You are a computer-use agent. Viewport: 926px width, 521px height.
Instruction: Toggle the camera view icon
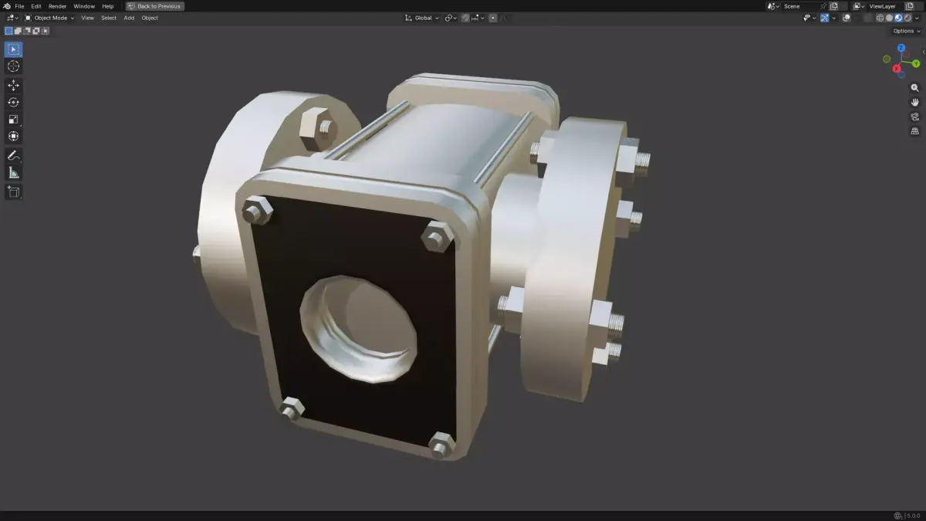(915, 117)
